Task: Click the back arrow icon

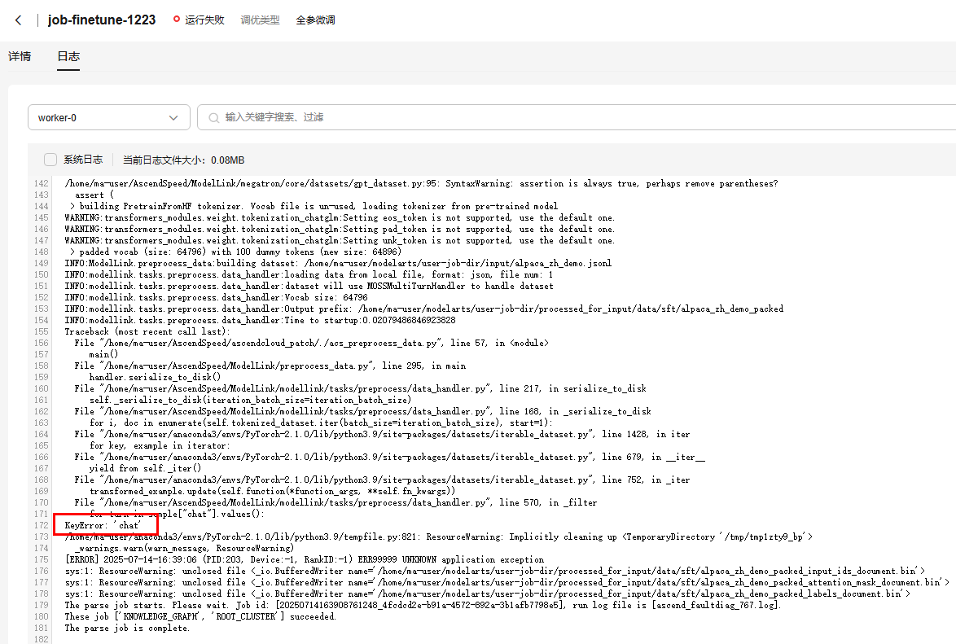Action: 19,20
